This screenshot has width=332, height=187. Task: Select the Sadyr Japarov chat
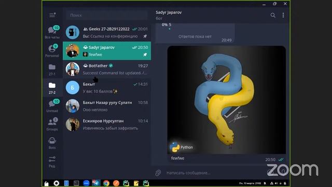click(107, 51)
